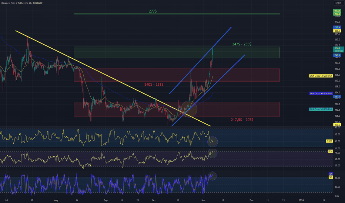
Task: Click the 2024 label on time axis
Action: 301,200
